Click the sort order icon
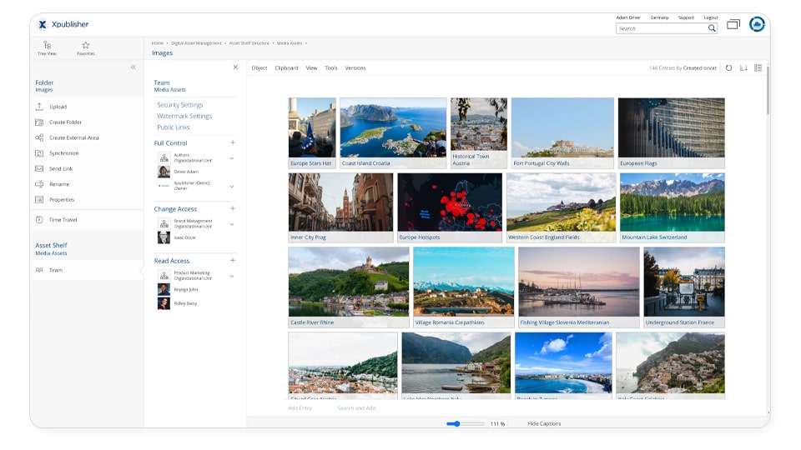This screenshot has width=801, height=450. pos(743,67)
